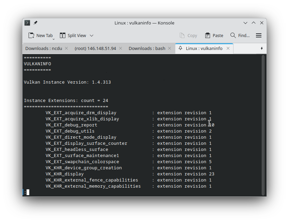Click the Konsole terminal icon in title bar
The width and height of the screenshot is (289, 223).
click(x=27, y=23)
